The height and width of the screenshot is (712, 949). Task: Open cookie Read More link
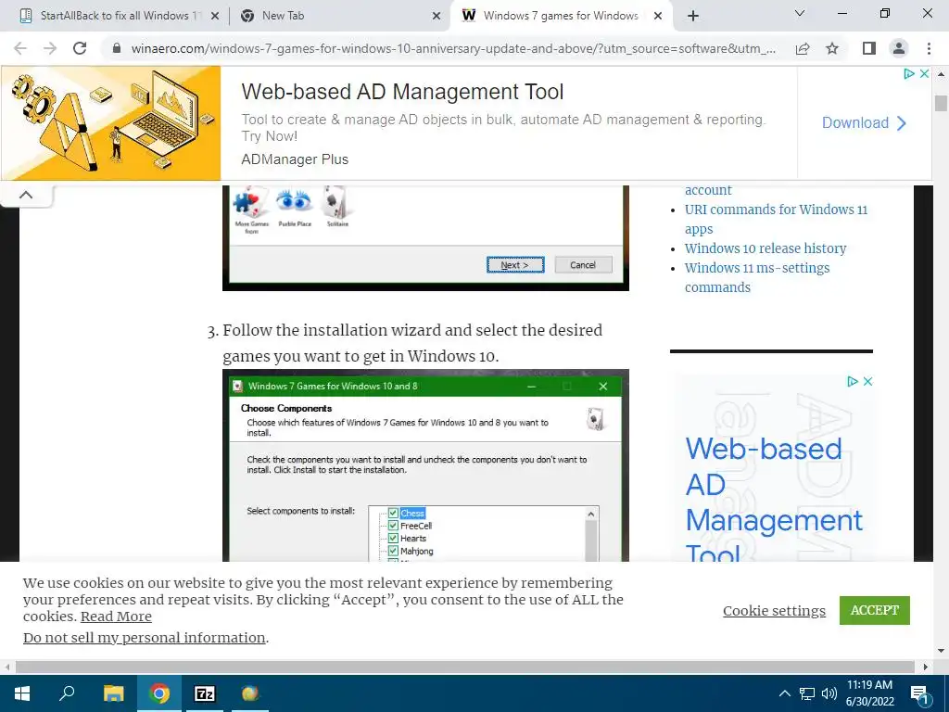coord(116,617)
